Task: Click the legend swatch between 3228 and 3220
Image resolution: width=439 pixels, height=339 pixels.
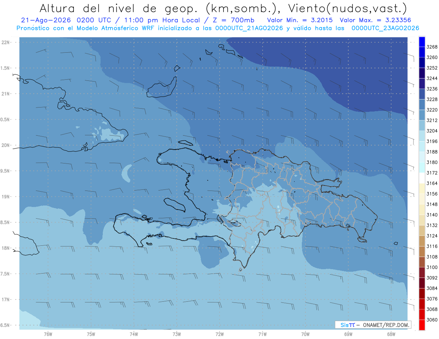Action: (422, 105)
